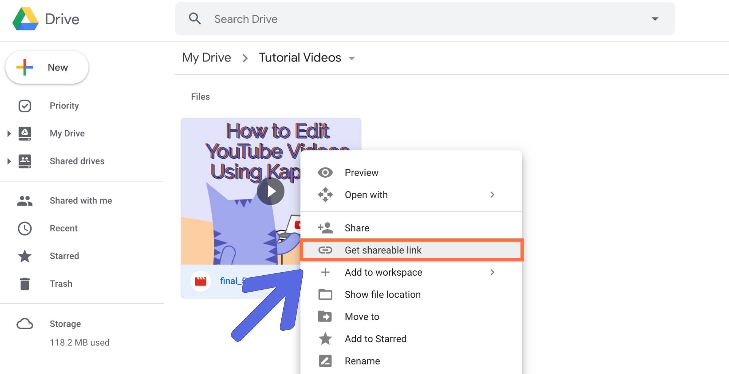Viewport: 729px width, 374px height.
Task: Click the New button
Action: [x=47, y=68]
